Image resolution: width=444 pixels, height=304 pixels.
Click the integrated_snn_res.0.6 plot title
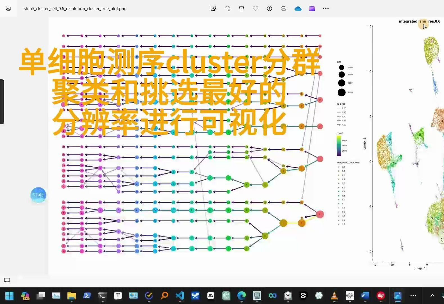pos(420,21)
